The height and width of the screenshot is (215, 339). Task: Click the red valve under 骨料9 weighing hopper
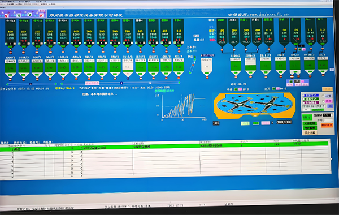coord(76,79)
